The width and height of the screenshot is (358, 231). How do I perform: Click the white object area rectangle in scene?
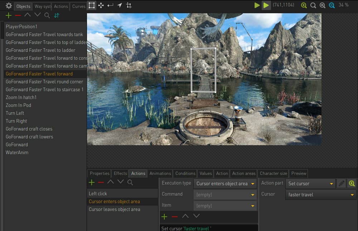tap(203, 70)
